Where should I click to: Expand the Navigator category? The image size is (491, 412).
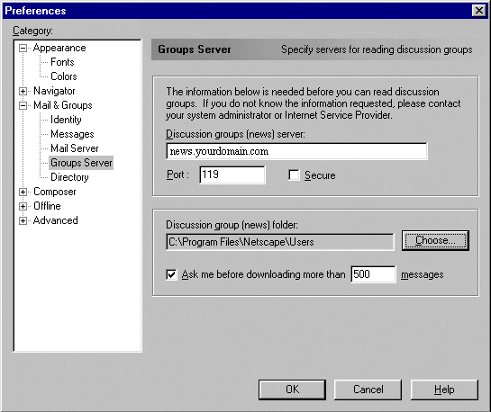pyautogui.click(x=23, y=91)
